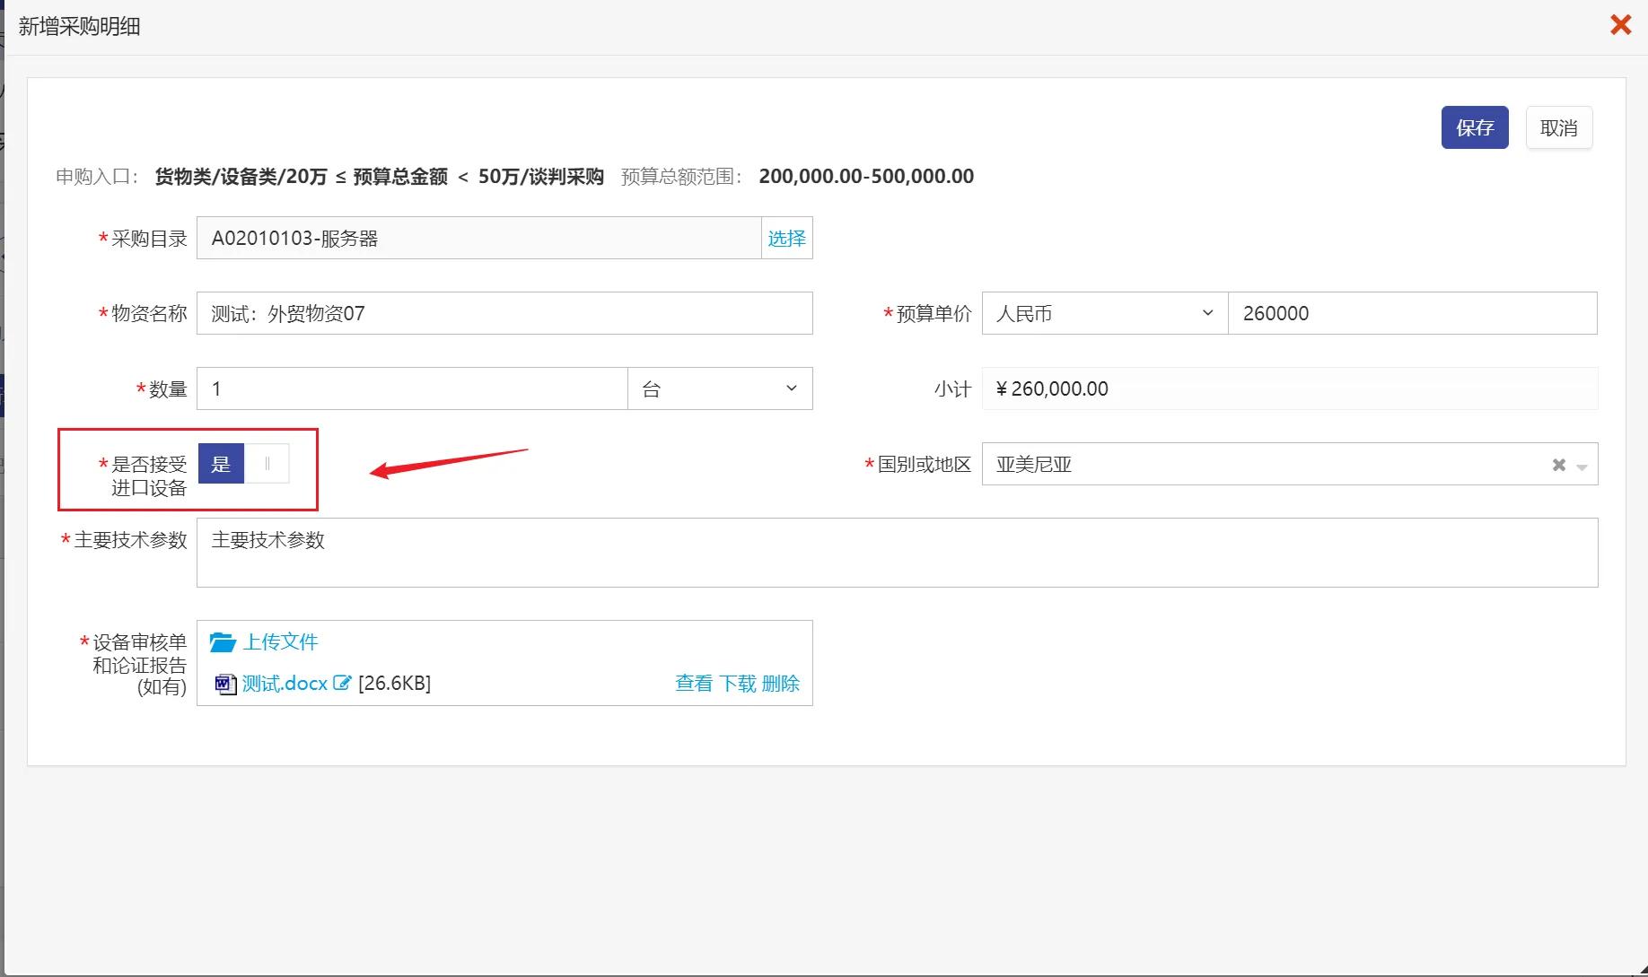The height and width of the screenshot is (977, 1648).
Task: Click the 预算单价 amount field showing 260000
Action: coord(1412,313)
